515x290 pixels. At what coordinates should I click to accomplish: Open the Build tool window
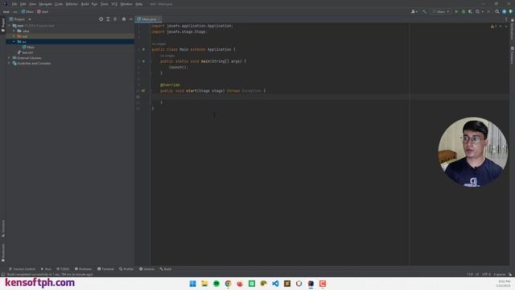click(x=166, y=269)
